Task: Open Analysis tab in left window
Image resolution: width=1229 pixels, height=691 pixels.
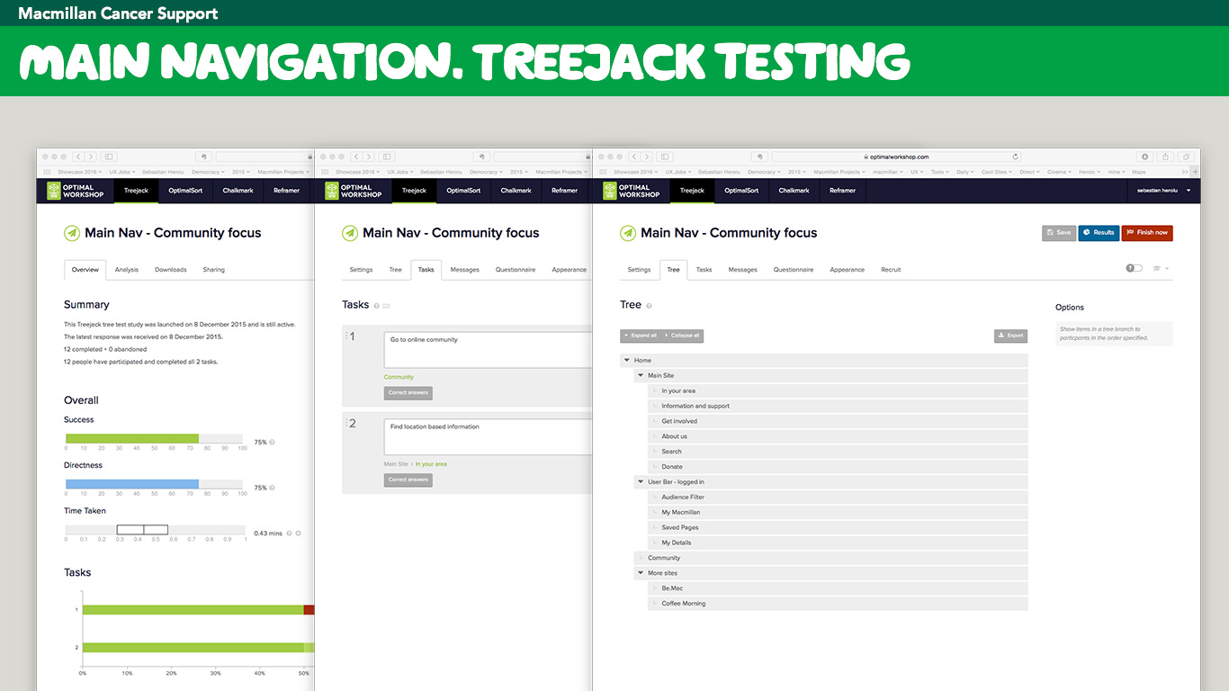Action: pyautogui.click(x=127, y=270)
